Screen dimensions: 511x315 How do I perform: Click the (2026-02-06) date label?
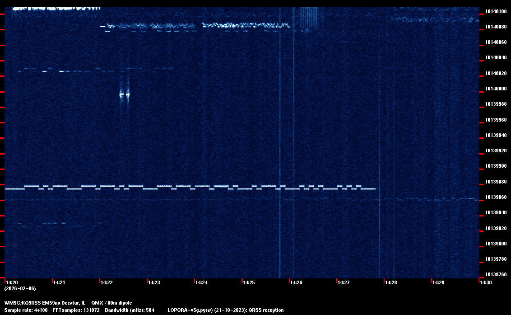point(20,288)
